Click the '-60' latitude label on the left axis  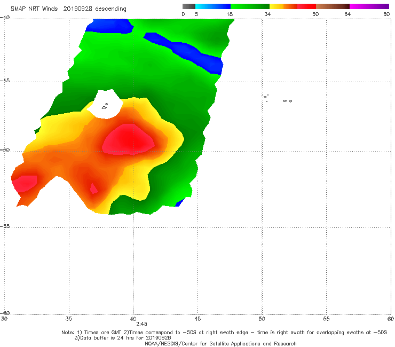click(x=5, y=313)
